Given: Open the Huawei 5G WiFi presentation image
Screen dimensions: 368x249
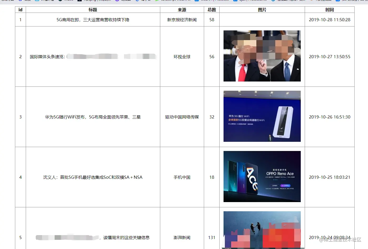Looking at the screenshot, I should tap(262, 116).
